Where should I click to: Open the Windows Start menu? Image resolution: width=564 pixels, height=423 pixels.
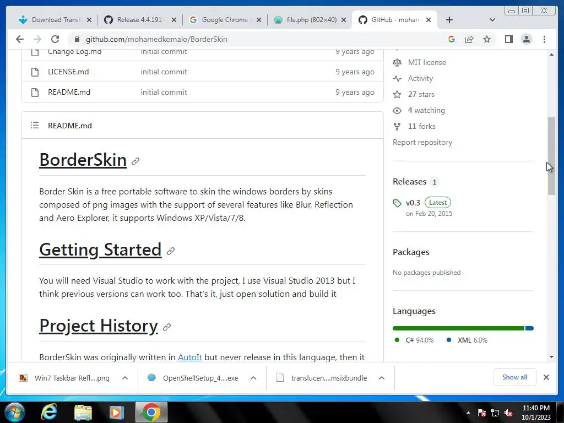click(x=14, y=412)
